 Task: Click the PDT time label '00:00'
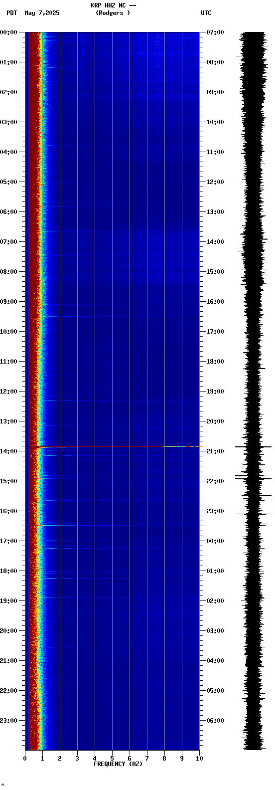[x=8, y=32]
